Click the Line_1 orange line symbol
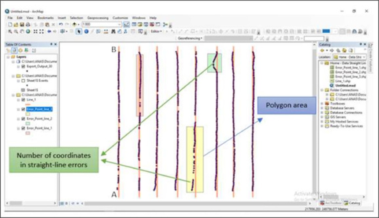The image size is (379, 218). point(28,104)
